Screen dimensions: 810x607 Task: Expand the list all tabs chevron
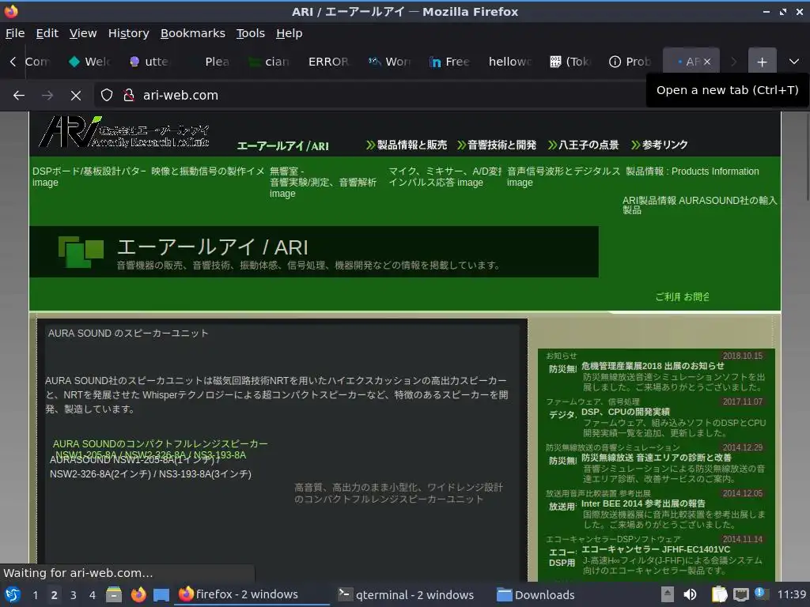coord(794,62)
